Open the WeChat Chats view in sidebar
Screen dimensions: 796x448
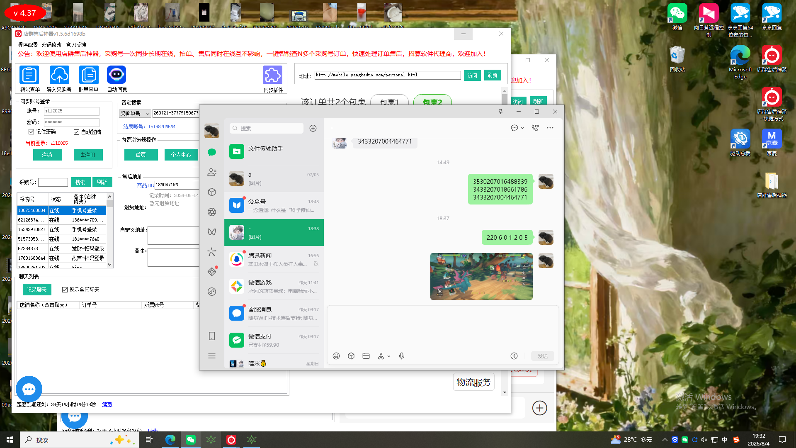coord(212,152)
